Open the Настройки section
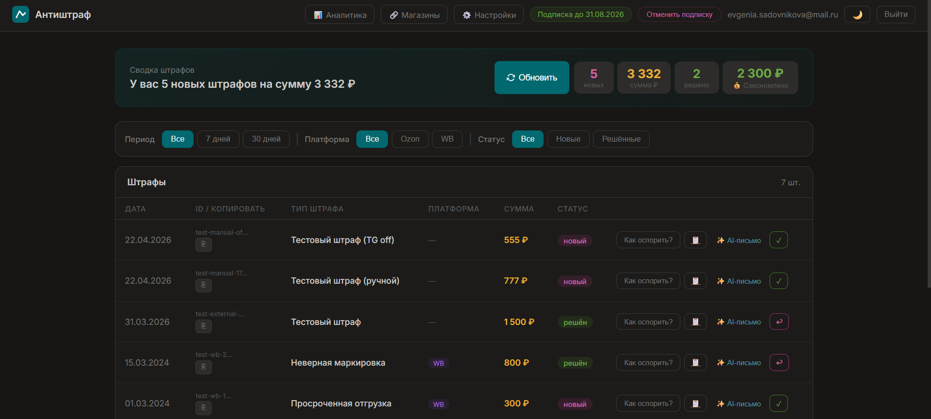The image size is (931, 419). [489, 15]
